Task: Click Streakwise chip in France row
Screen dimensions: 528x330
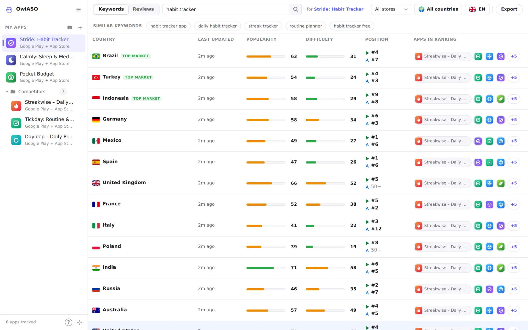Action: coord(442,205)
